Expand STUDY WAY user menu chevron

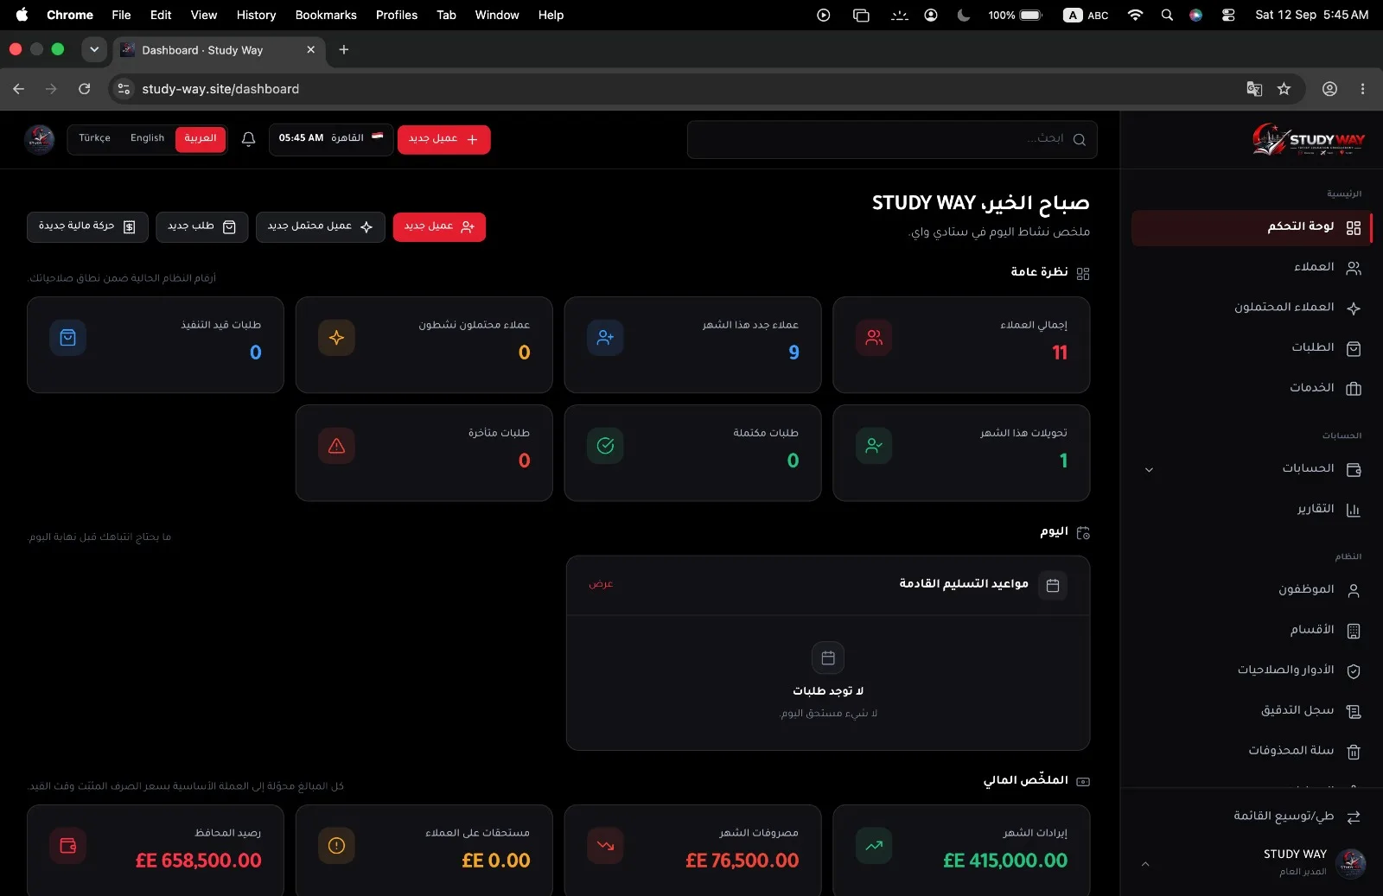(x=1145, y=864)
